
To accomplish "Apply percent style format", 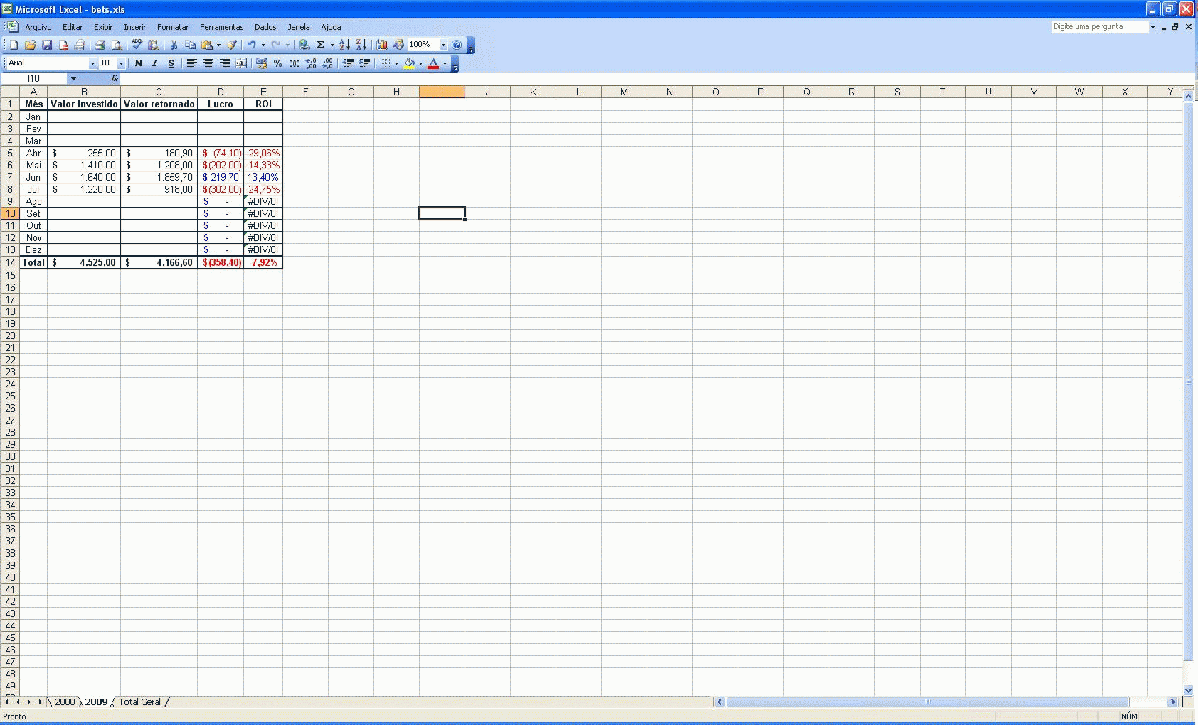I will [x=278, y=63].
